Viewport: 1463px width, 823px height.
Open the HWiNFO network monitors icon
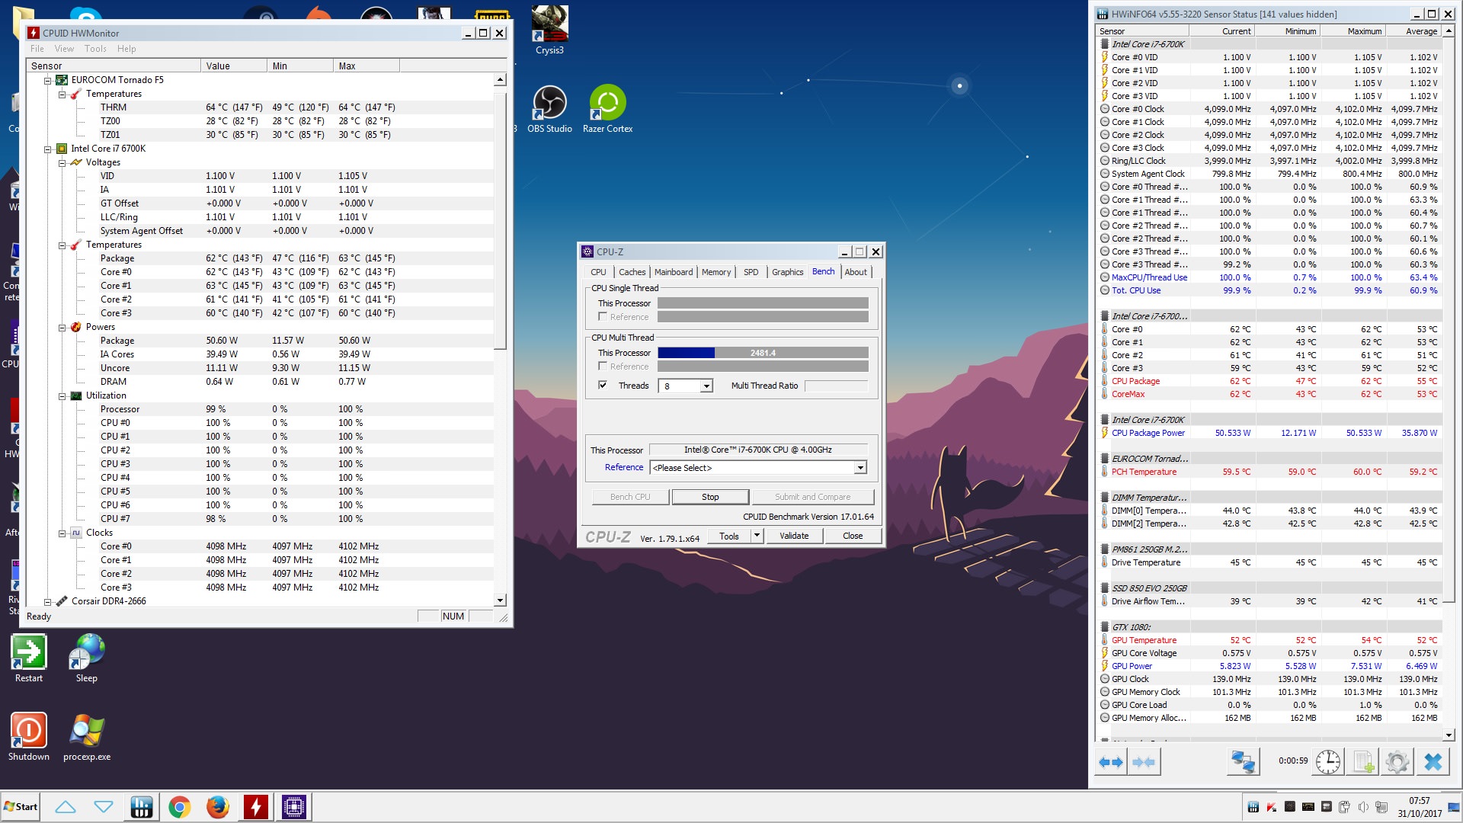tap(1243, 762)
